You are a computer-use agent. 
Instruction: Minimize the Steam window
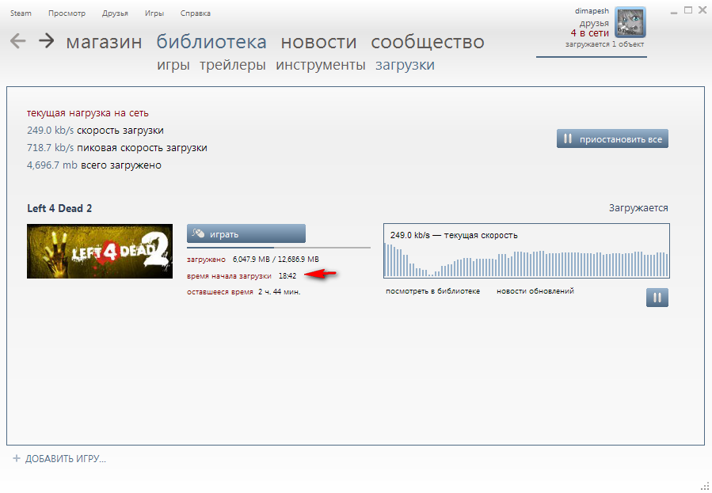(674, 12)
